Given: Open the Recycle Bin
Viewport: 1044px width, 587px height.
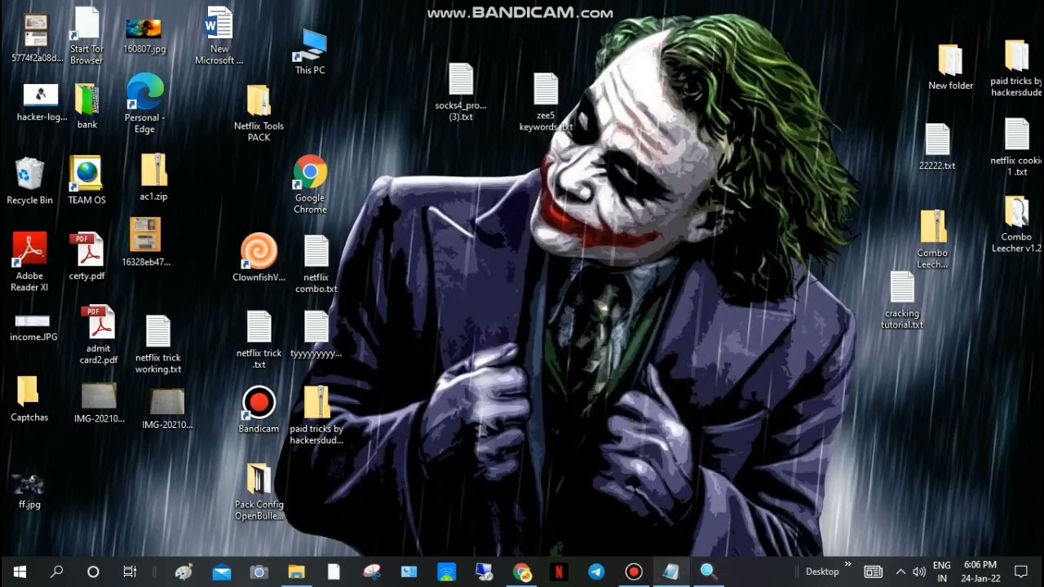Looking at the screenshot, I should pos(29,180).
